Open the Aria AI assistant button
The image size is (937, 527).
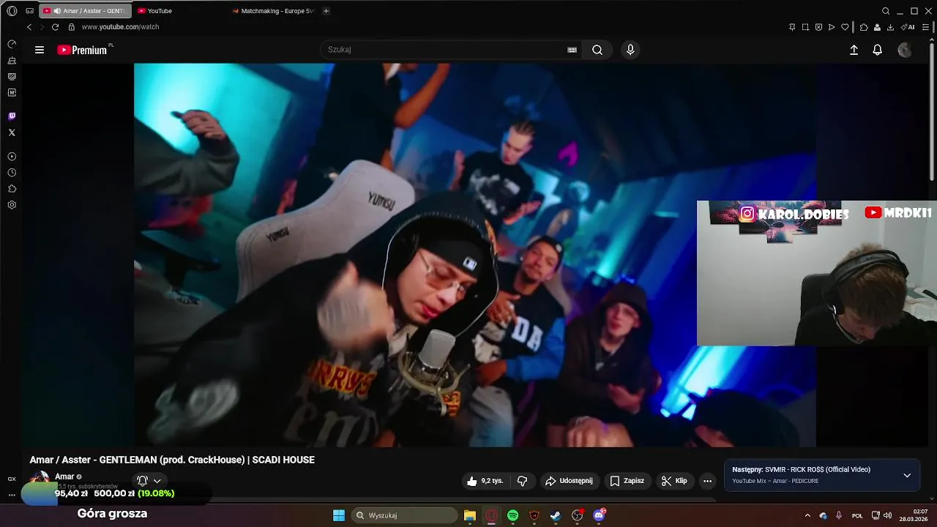pyautogui.click(x=908, y=27)
